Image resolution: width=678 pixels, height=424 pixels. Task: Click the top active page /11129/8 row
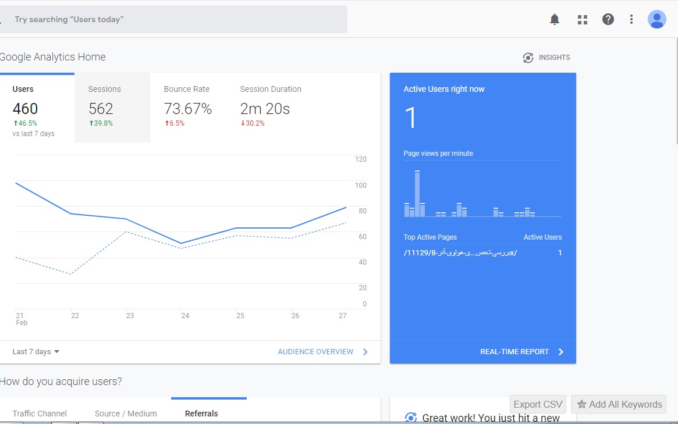pyautogui.click(x=482, y=253)
